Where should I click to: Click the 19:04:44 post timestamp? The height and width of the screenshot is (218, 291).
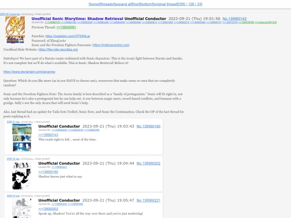126,163
